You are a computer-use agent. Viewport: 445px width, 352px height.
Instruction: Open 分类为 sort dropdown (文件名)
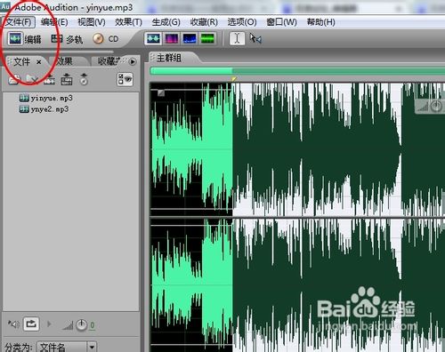click(x=66, y=347)
